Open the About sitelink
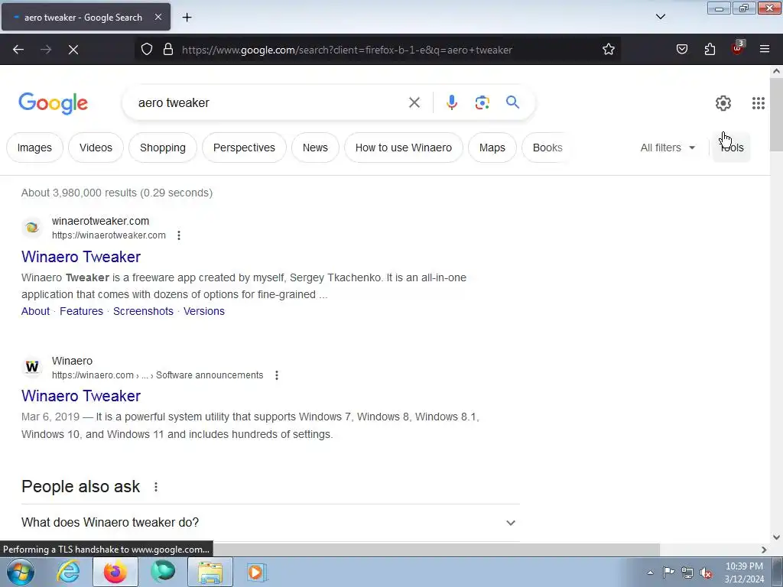The width and height of the screenshot is (783, 587). coord(35,311)
